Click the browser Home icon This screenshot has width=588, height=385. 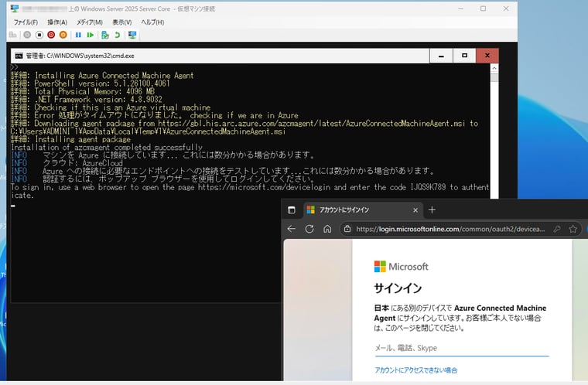[x=327, y=229]
